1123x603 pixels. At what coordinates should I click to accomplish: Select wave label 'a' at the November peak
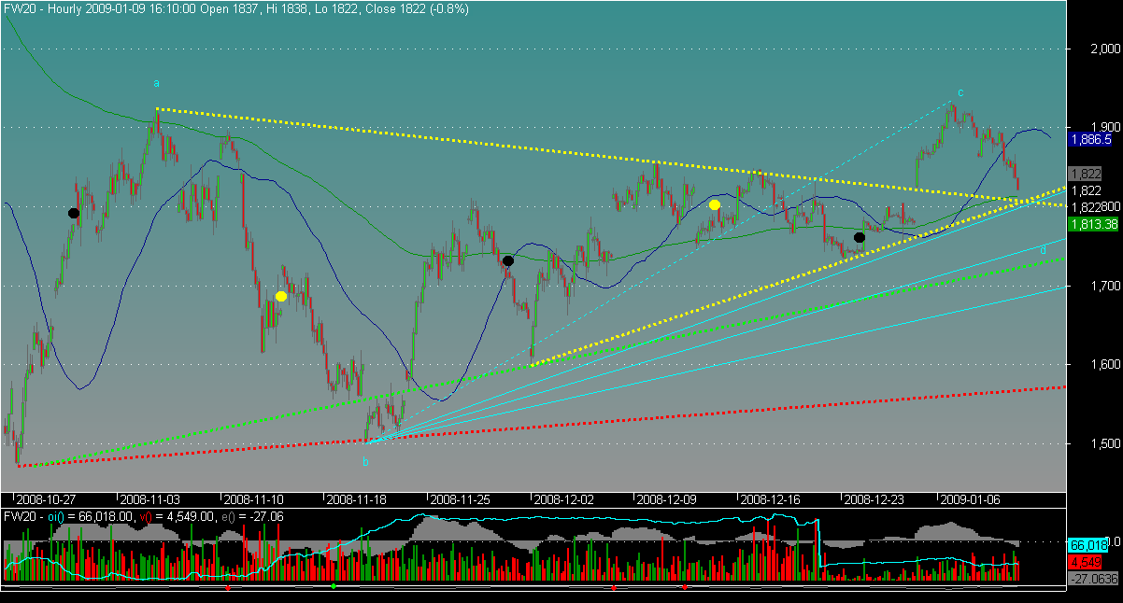coord(156,83)
